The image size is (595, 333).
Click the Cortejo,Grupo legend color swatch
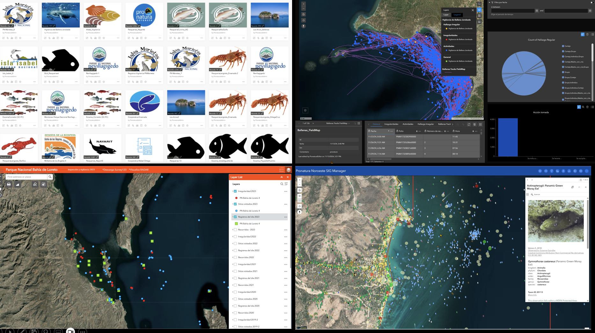563,51
